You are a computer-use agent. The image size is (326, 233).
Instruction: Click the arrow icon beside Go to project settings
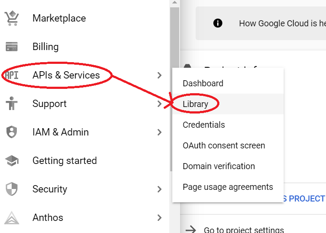[x=191, y=230]
